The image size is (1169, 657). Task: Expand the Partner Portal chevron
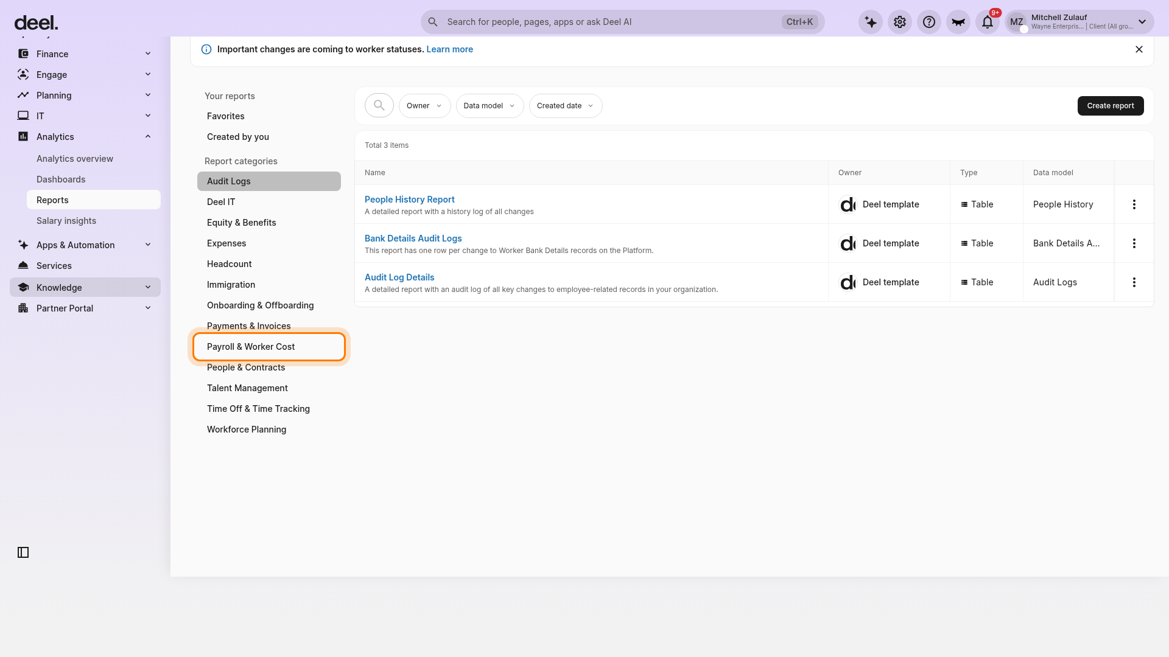click(x=148, y=308)
